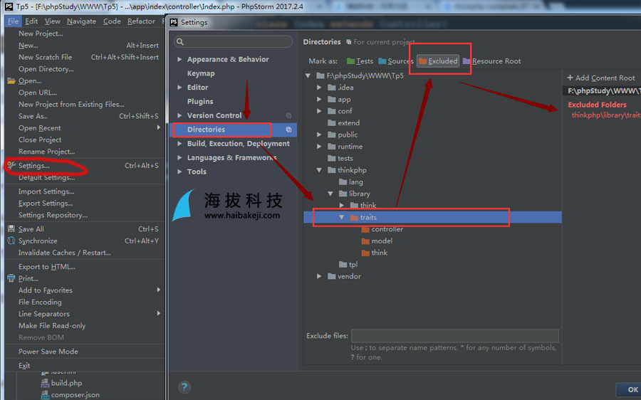Select the extend folder

click(x=344, y=123)
